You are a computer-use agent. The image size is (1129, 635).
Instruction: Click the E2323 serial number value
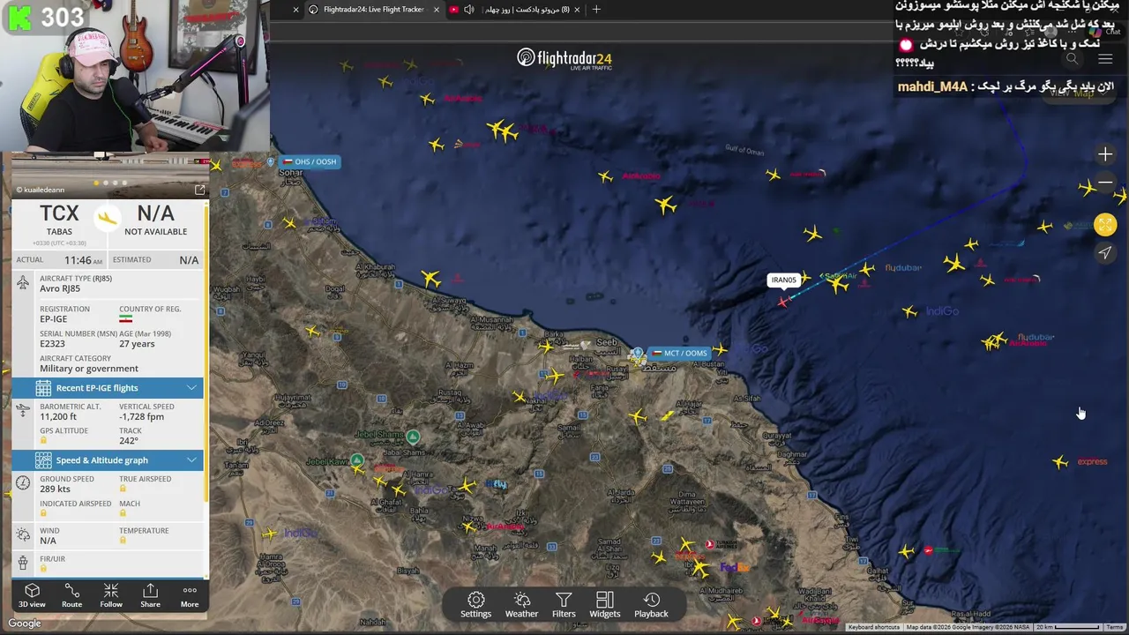[52, 344]
